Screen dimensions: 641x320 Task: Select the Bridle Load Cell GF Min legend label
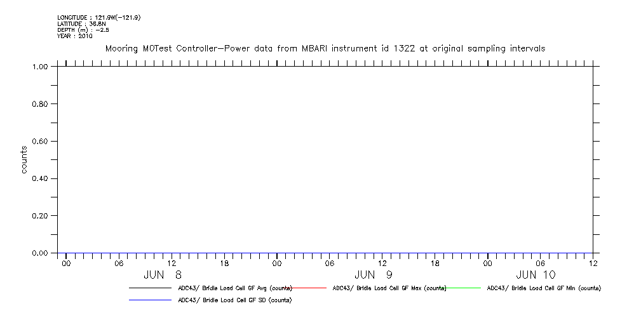[x=543, y=288]
